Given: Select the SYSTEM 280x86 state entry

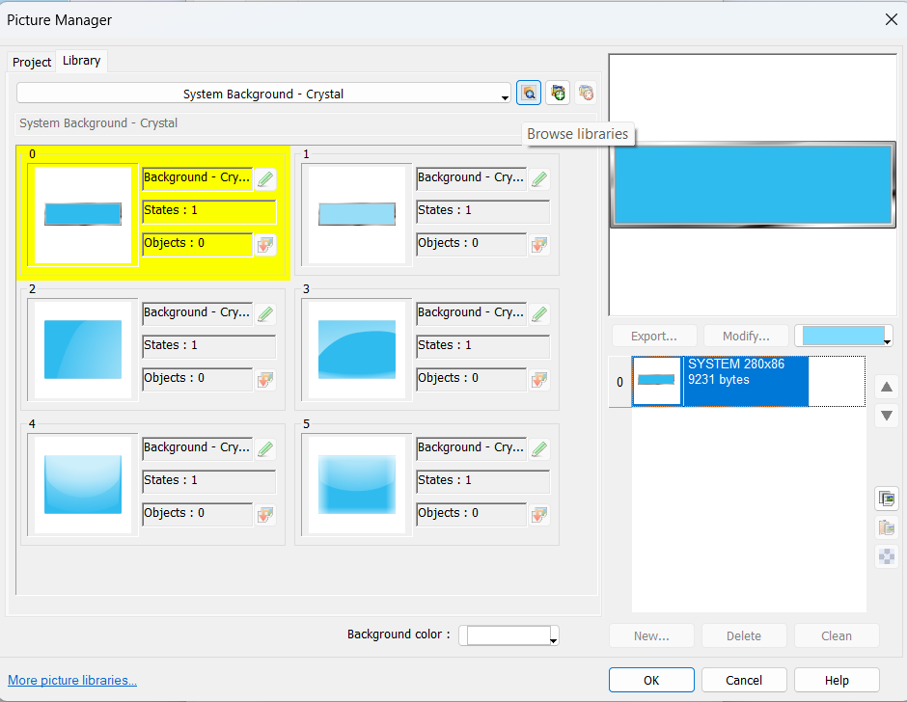Looking at the screenshot, I should 745,381.
